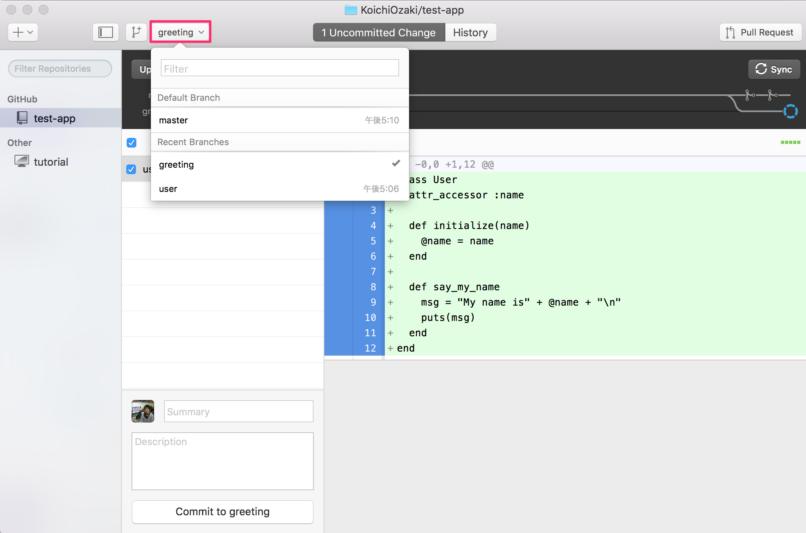The image size is (806, 533).
Task: Click the branch Filter text field
Action: coord(280,68)
